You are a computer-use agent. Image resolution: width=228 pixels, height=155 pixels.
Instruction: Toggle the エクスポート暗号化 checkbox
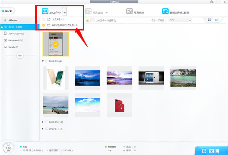93,20
